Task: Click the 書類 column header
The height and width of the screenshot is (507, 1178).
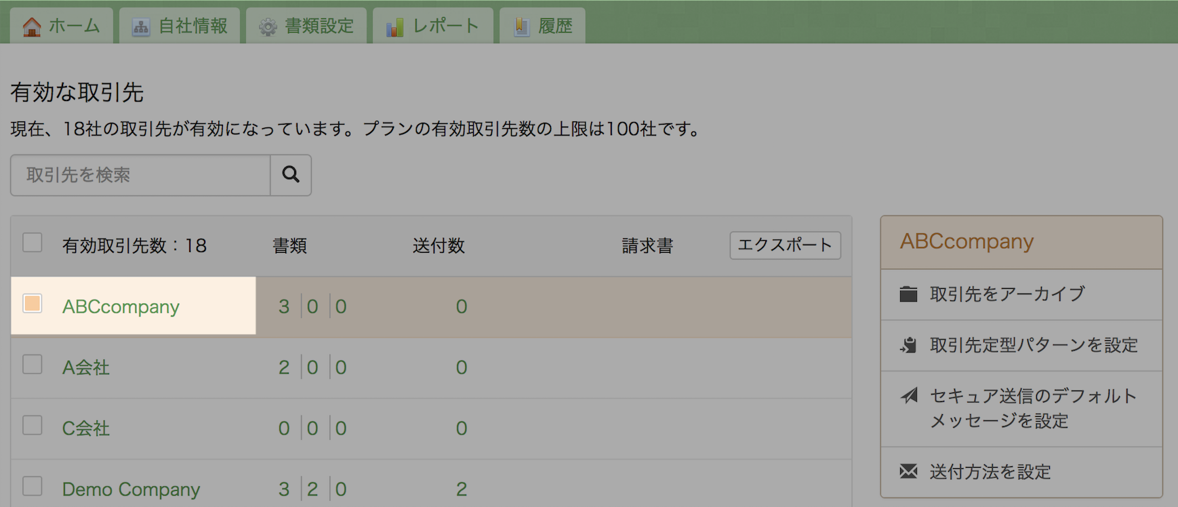Action: pos(290,245)
